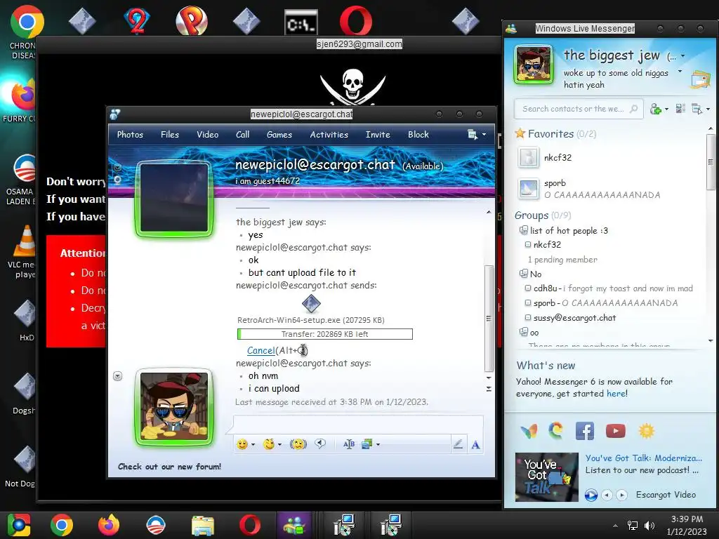Toggle the show/hide own display picture arrow

click(x=117, y=376)
